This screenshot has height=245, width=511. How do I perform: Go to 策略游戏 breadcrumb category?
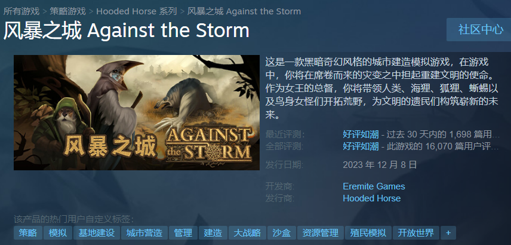click(x=67, y=11)
